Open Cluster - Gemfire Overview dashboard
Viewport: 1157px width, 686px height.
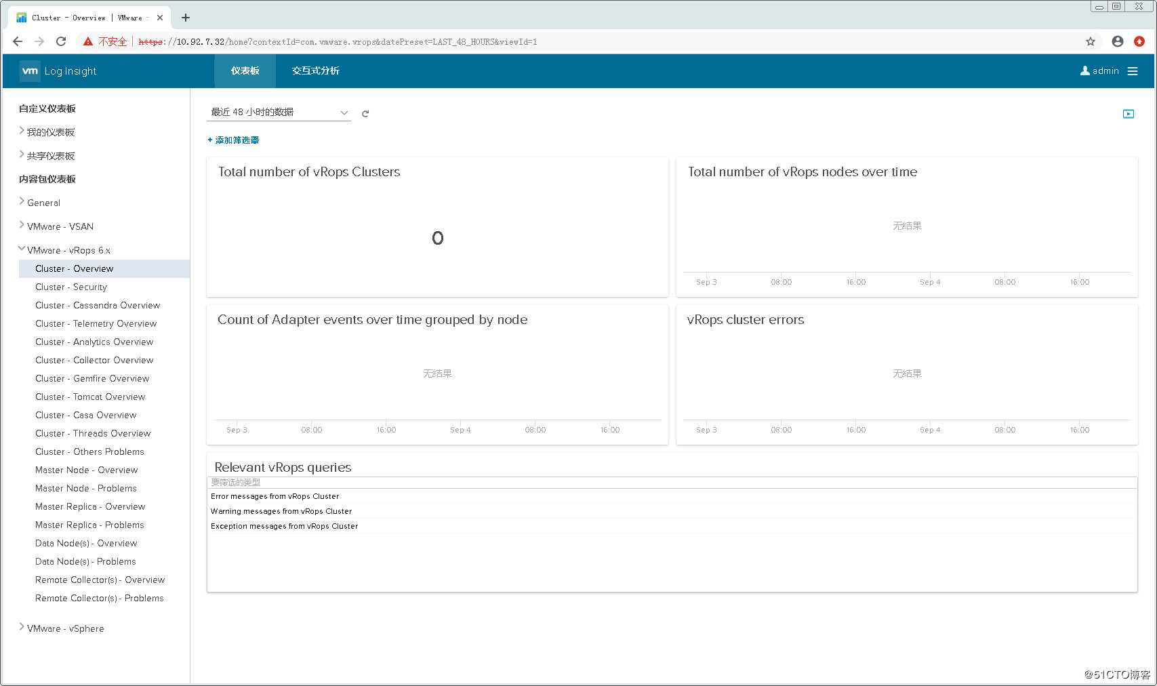click(x=92, y=378)
